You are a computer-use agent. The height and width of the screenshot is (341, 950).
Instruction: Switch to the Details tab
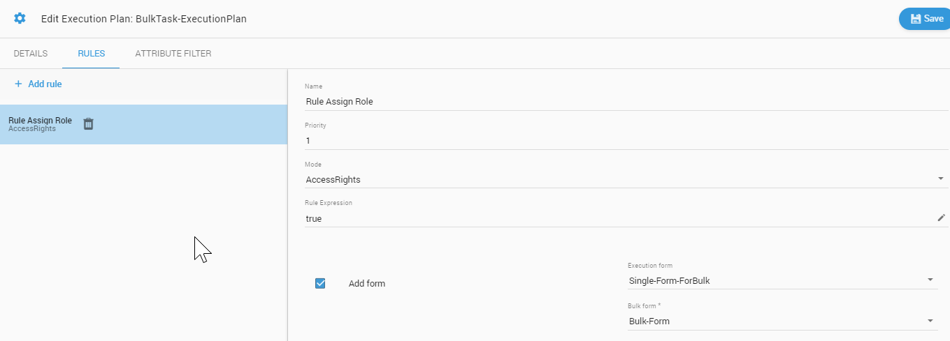tap(31, 54)
